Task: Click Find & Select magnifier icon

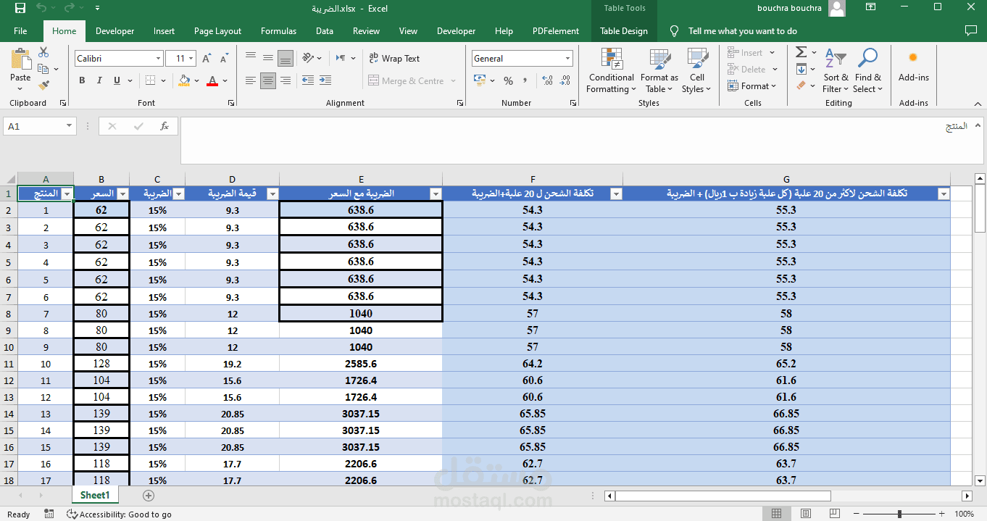Action: pyautogui.click(x=867, y=71)
